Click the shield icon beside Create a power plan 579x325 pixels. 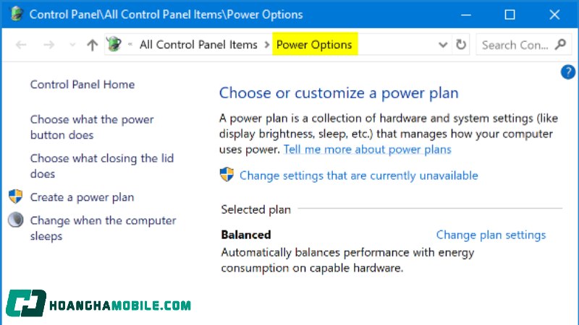(15, 196)
